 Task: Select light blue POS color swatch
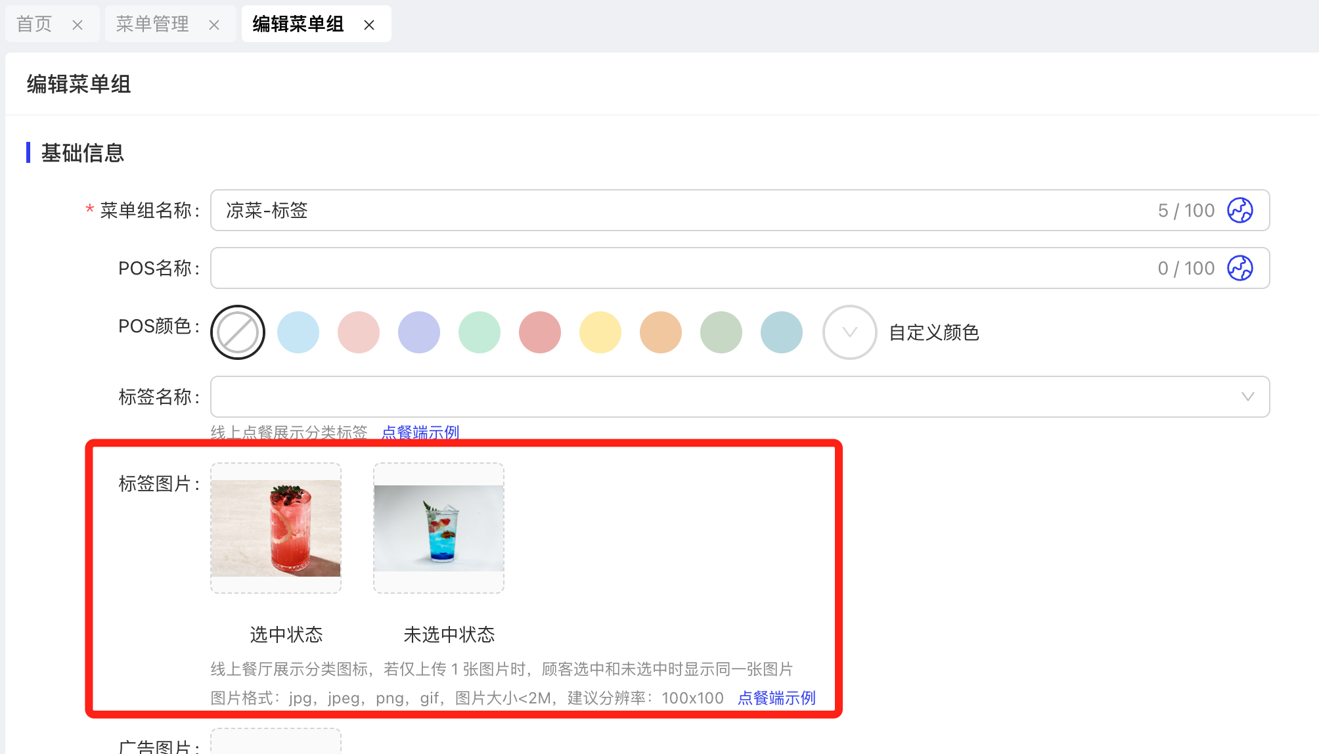[x=298, y=332]
